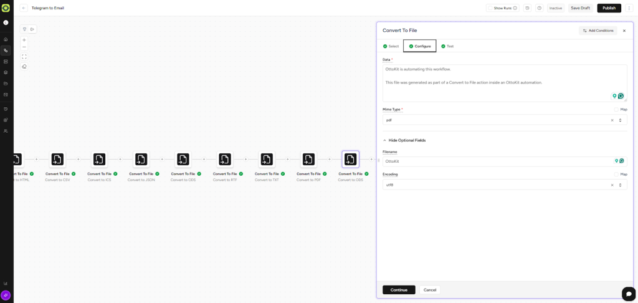638x303 pixels.
Task: Switch to the Test tab
Action: [x=447, y=46]
